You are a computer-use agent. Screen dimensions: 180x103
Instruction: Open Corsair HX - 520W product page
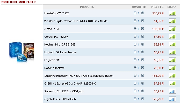(56, 37)
